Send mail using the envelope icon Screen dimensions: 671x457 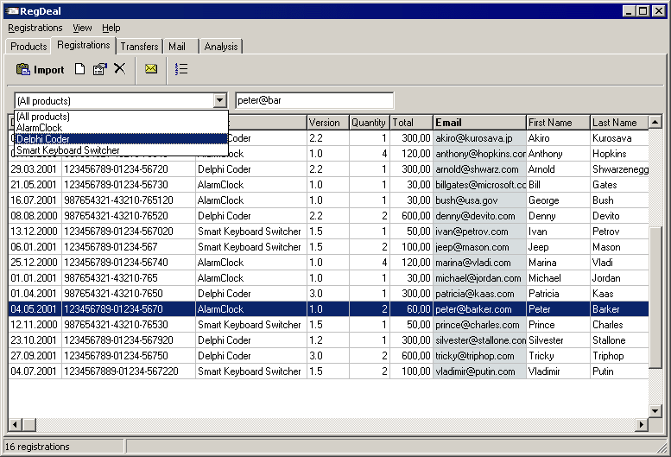(x=151, y=68)
